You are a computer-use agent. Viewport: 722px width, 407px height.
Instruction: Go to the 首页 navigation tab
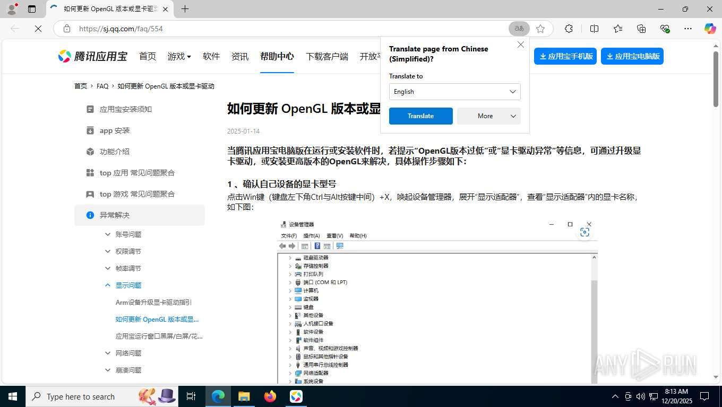(148, 56)
